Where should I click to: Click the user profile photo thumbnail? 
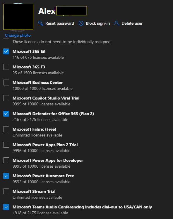pyautogui.click(x=18, y=17)
